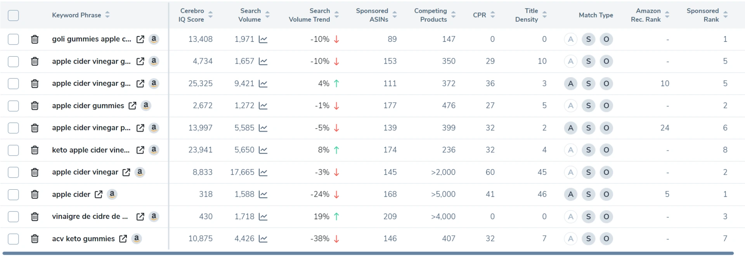
Task: Sort by Competing Products column
Action: point(453,15)
